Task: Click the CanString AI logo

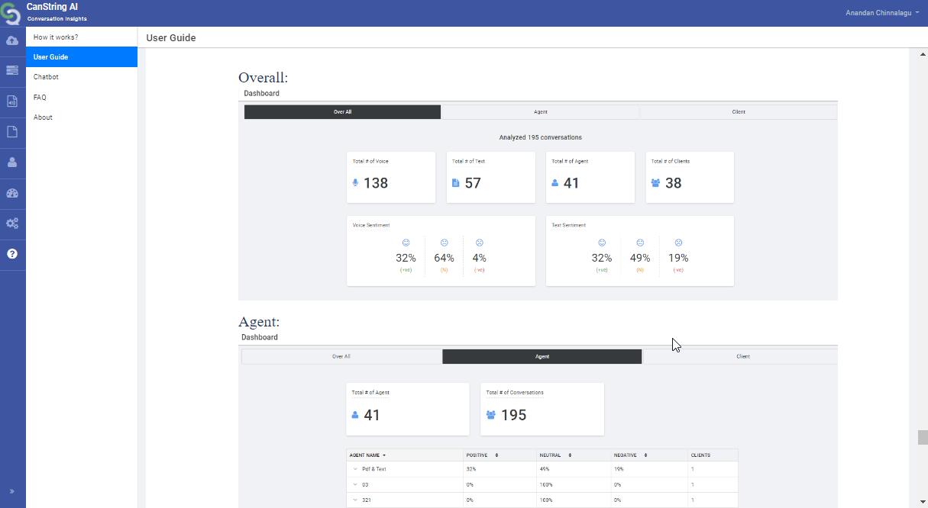Action: 12,13
